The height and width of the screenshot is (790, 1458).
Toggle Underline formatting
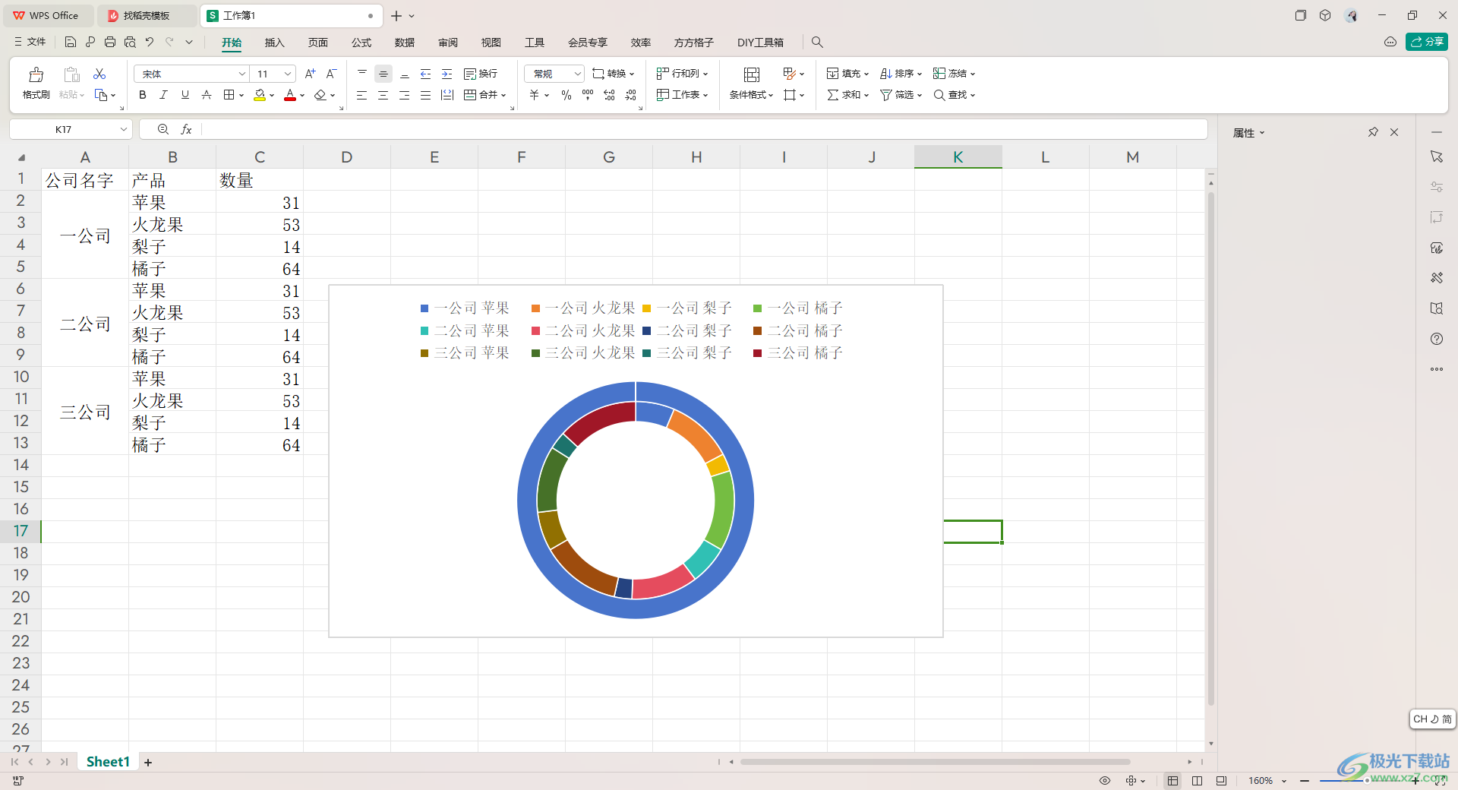point(185,95)
